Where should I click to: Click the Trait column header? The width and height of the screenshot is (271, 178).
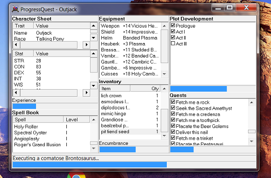(23, 26)
